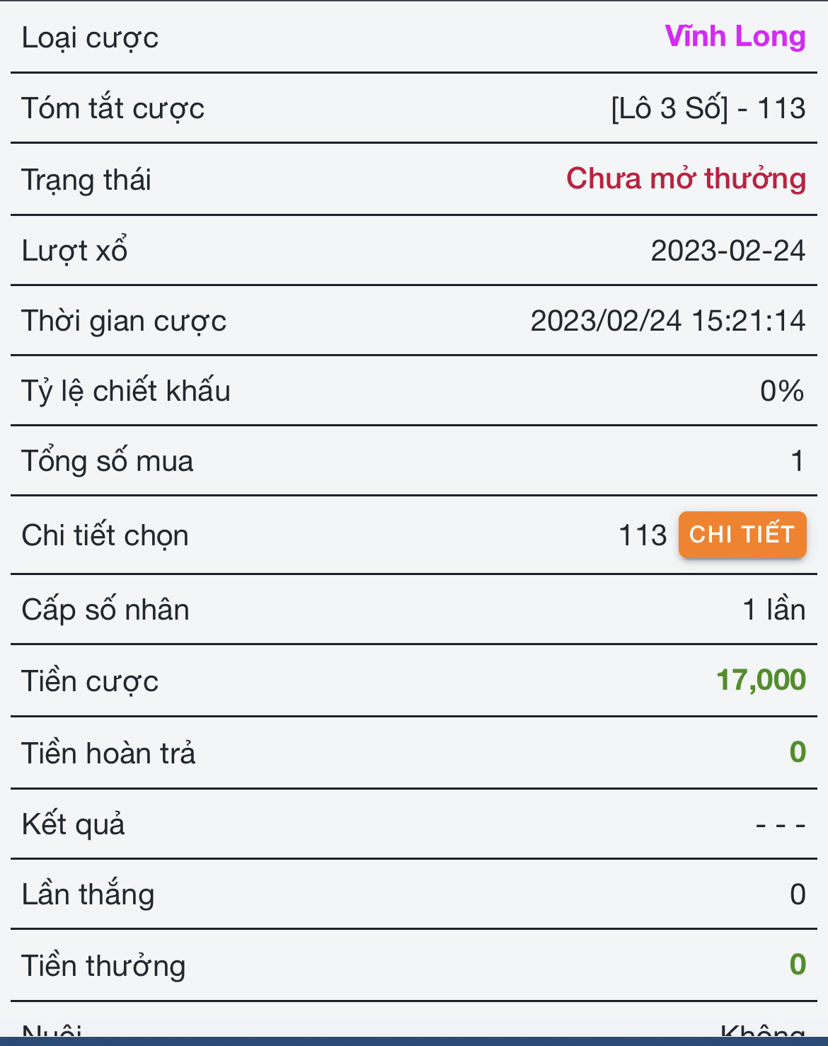Click the Tỷ lệ chiết khấu label
The height and width of the screenshot is (1046, 828).
point(126,392)
